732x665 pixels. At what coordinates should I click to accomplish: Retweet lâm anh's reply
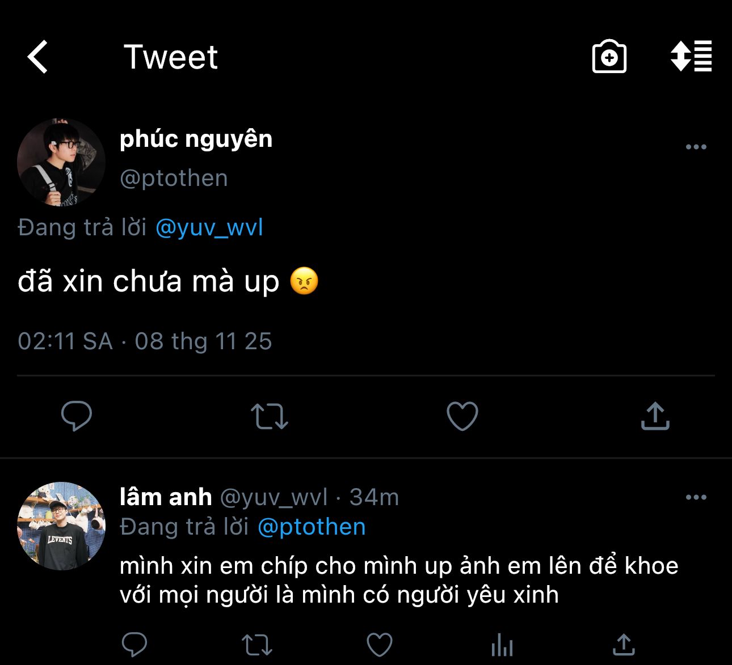(257, 645)
